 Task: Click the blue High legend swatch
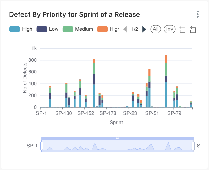15,29
